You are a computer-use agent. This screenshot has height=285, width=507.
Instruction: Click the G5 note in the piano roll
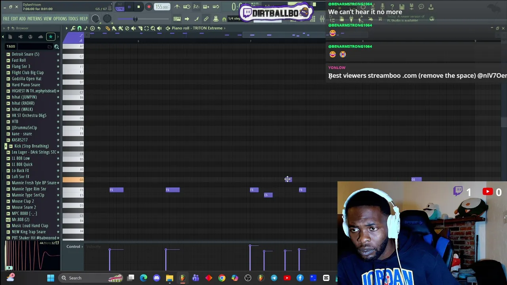tap(416, 179)
